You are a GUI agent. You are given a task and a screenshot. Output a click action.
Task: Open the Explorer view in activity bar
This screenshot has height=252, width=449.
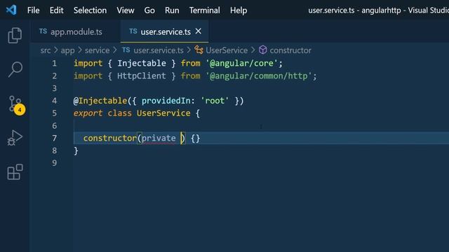(x=15, y=36)
